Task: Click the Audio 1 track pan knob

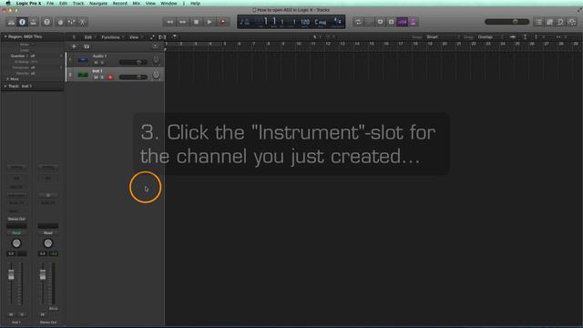Action: tap(156, 60)
